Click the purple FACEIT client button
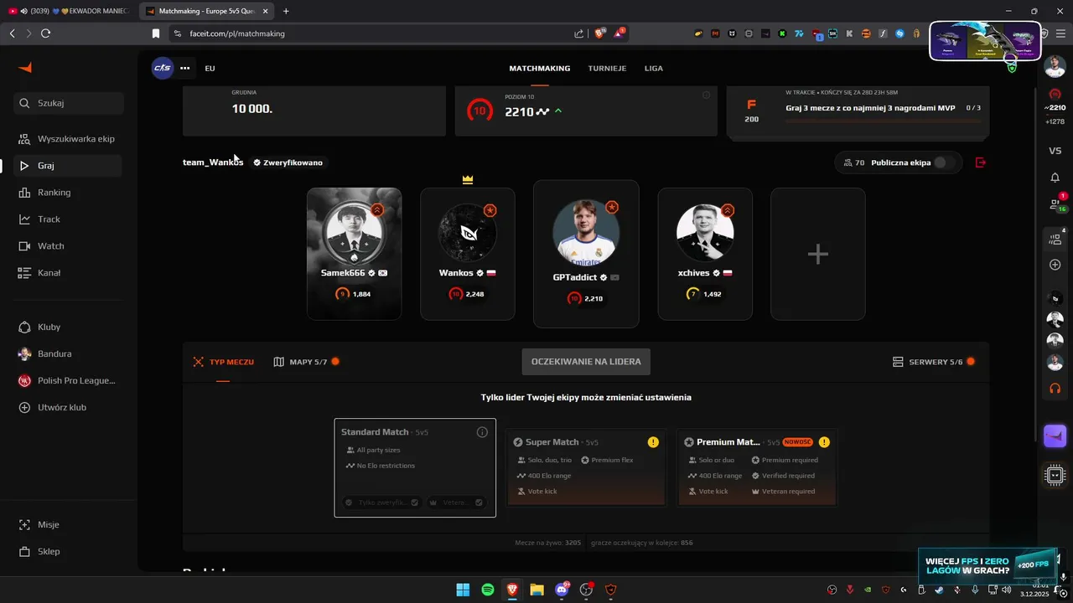The width and height of the screenshot is (1073, 603). pyautogui.click(x=1055, y=436)
